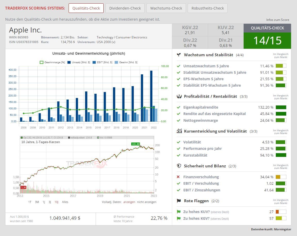The image size is (297, 236).
Task: Click the Datenherkunft: Morningstar text
Action: (x=271, y=229)
